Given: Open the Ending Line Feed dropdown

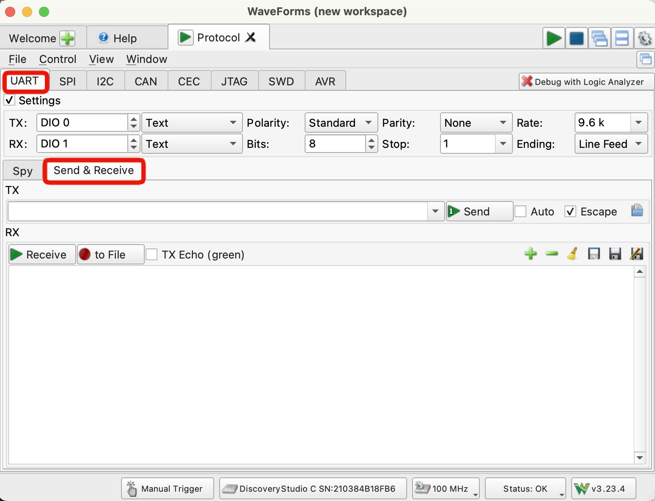Looking at the screenshot, I should (x=611, y=144).
